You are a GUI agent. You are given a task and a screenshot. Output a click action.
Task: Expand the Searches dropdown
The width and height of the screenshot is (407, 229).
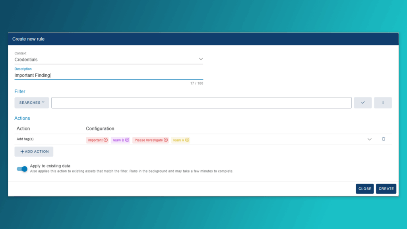click(x=32, y=103)
